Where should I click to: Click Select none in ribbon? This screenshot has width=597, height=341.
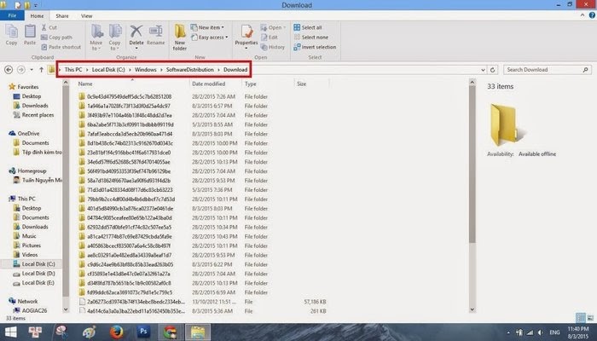pos(310,38)
